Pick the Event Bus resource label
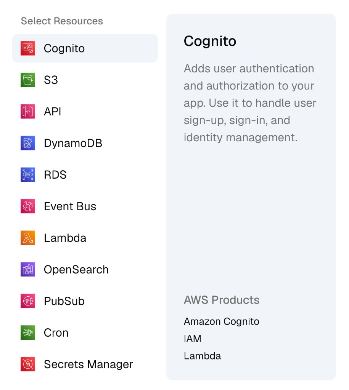 70,206
